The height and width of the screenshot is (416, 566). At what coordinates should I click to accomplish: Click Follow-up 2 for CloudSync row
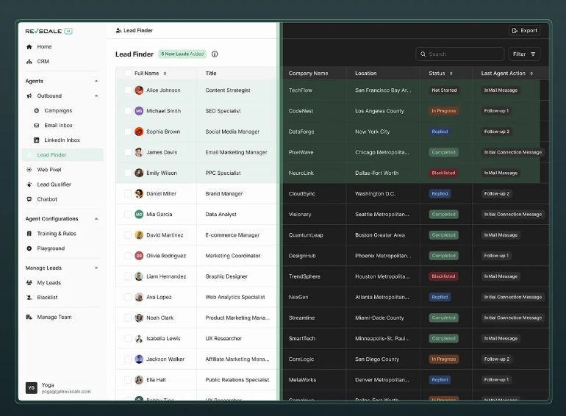(x=497, y=194)
